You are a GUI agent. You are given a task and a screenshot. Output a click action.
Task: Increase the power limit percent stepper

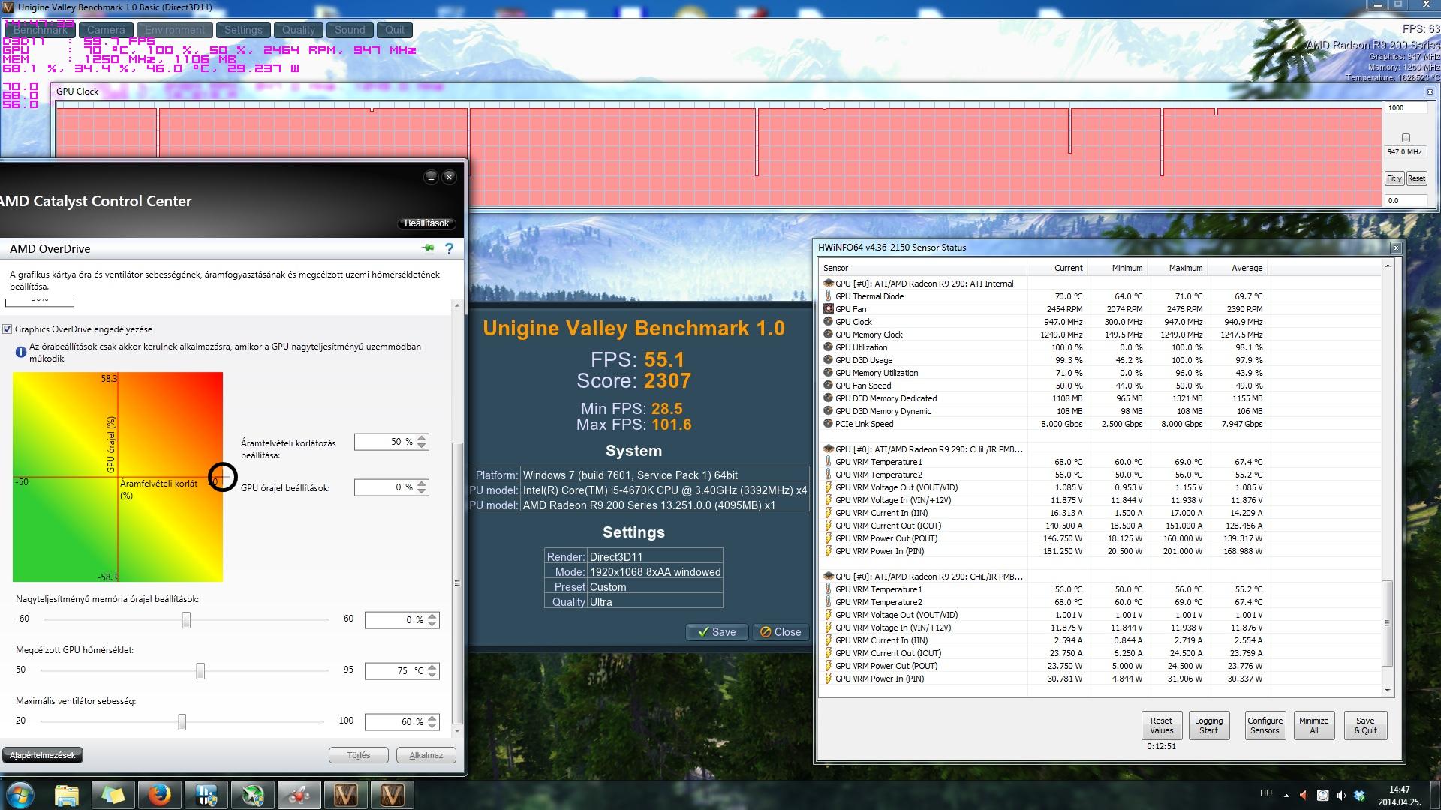click(422, 438)
